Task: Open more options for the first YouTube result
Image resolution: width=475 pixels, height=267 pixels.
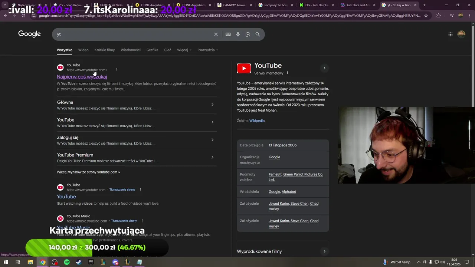Action: click(x=117, y=70)
